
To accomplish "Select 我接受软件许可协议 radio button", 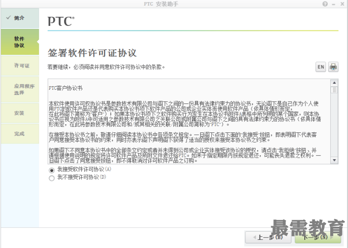I will pyautogui.click(x=51, y=170).
